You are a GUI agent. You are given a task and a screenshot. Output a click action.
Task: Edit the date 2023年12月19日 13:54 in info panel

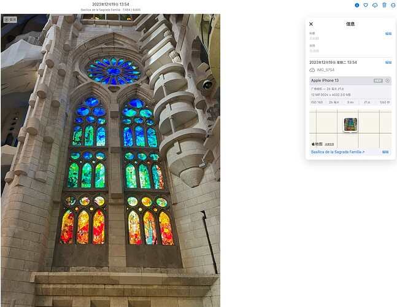388,62
